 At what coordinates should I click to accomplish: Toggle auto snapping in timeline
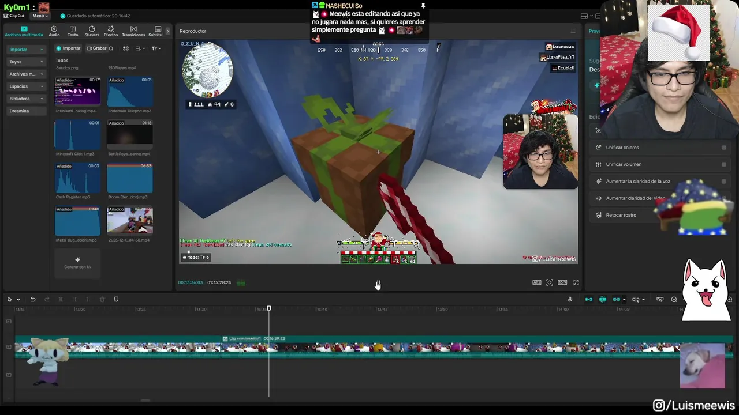(603, 299)
